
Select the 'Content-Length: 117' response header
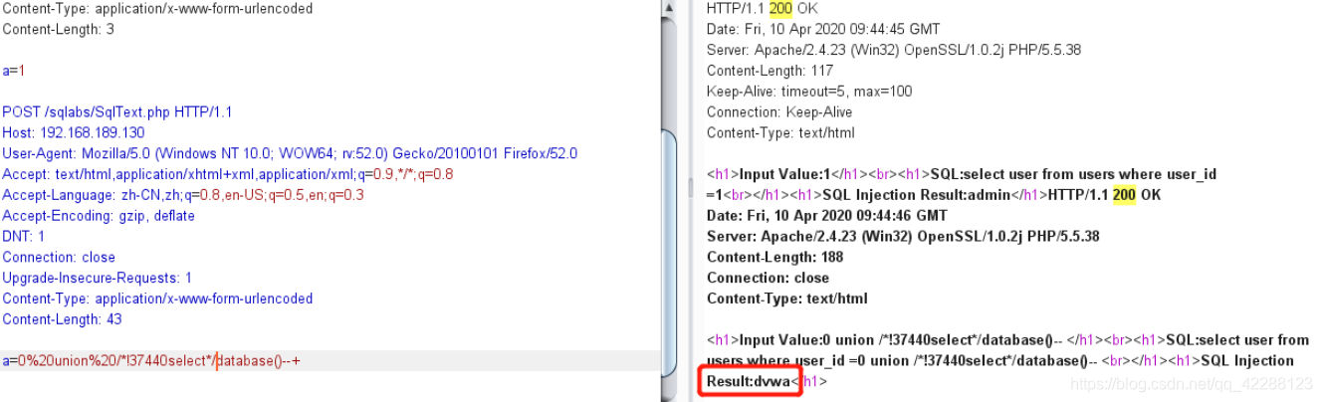(770, 71)
